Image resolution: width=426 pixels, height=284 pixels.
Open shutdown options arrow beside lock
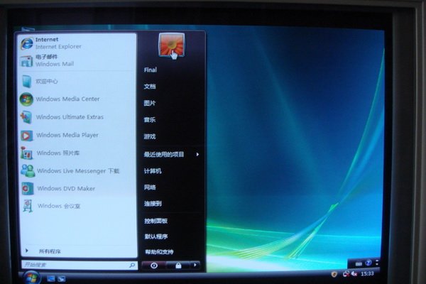(195, 265)
